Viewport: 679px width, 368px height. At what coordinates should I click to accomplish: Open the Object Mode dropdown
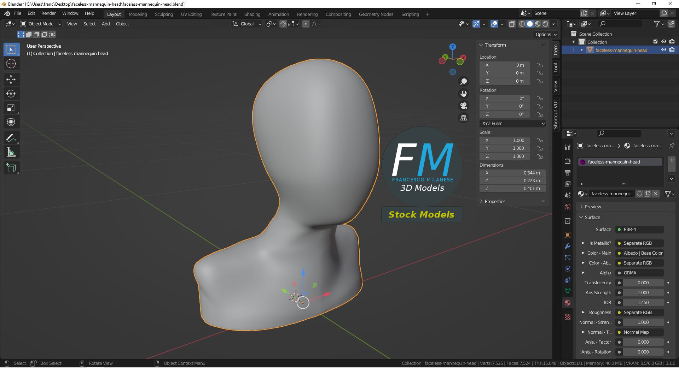41,24
